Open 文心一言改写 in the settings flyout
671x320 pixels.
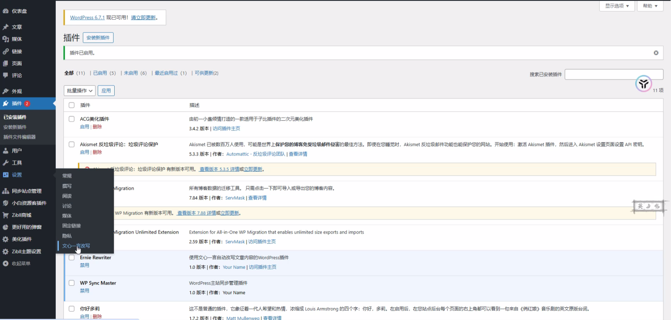(76, 246)
